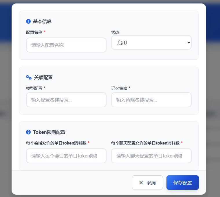
Task: Click the gauge icon beside Token限制配置
Action: [x=28, y=132]
